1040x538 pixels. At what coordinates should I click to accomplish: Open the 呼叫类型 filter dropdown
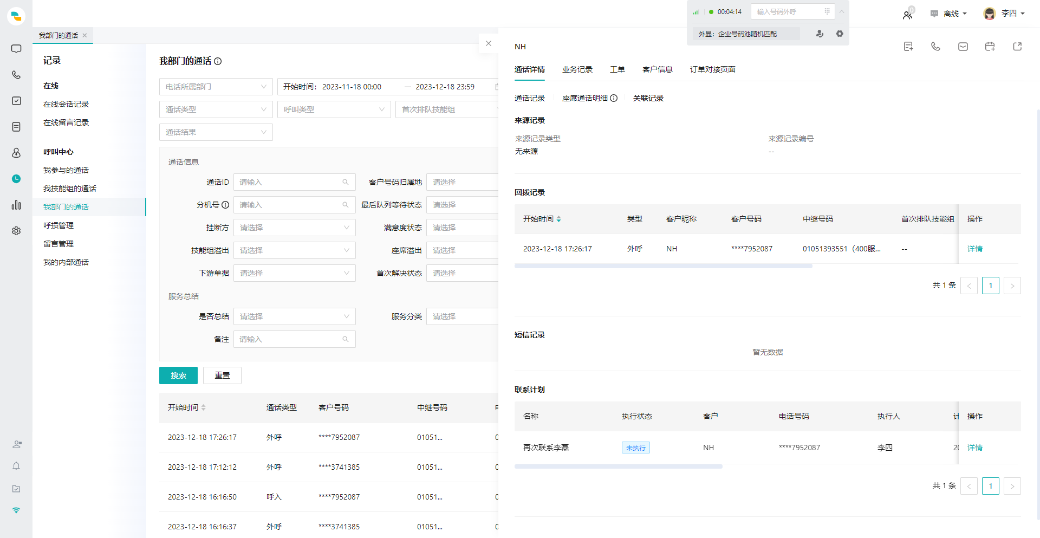click(x=334, y=109)
